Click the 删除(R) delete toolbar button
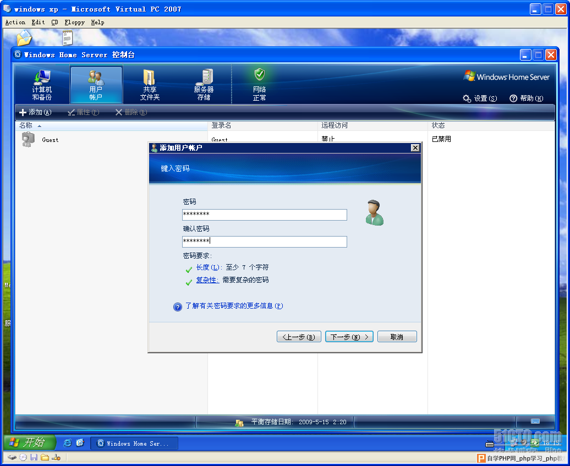570x466 pixels. point(131,112)
